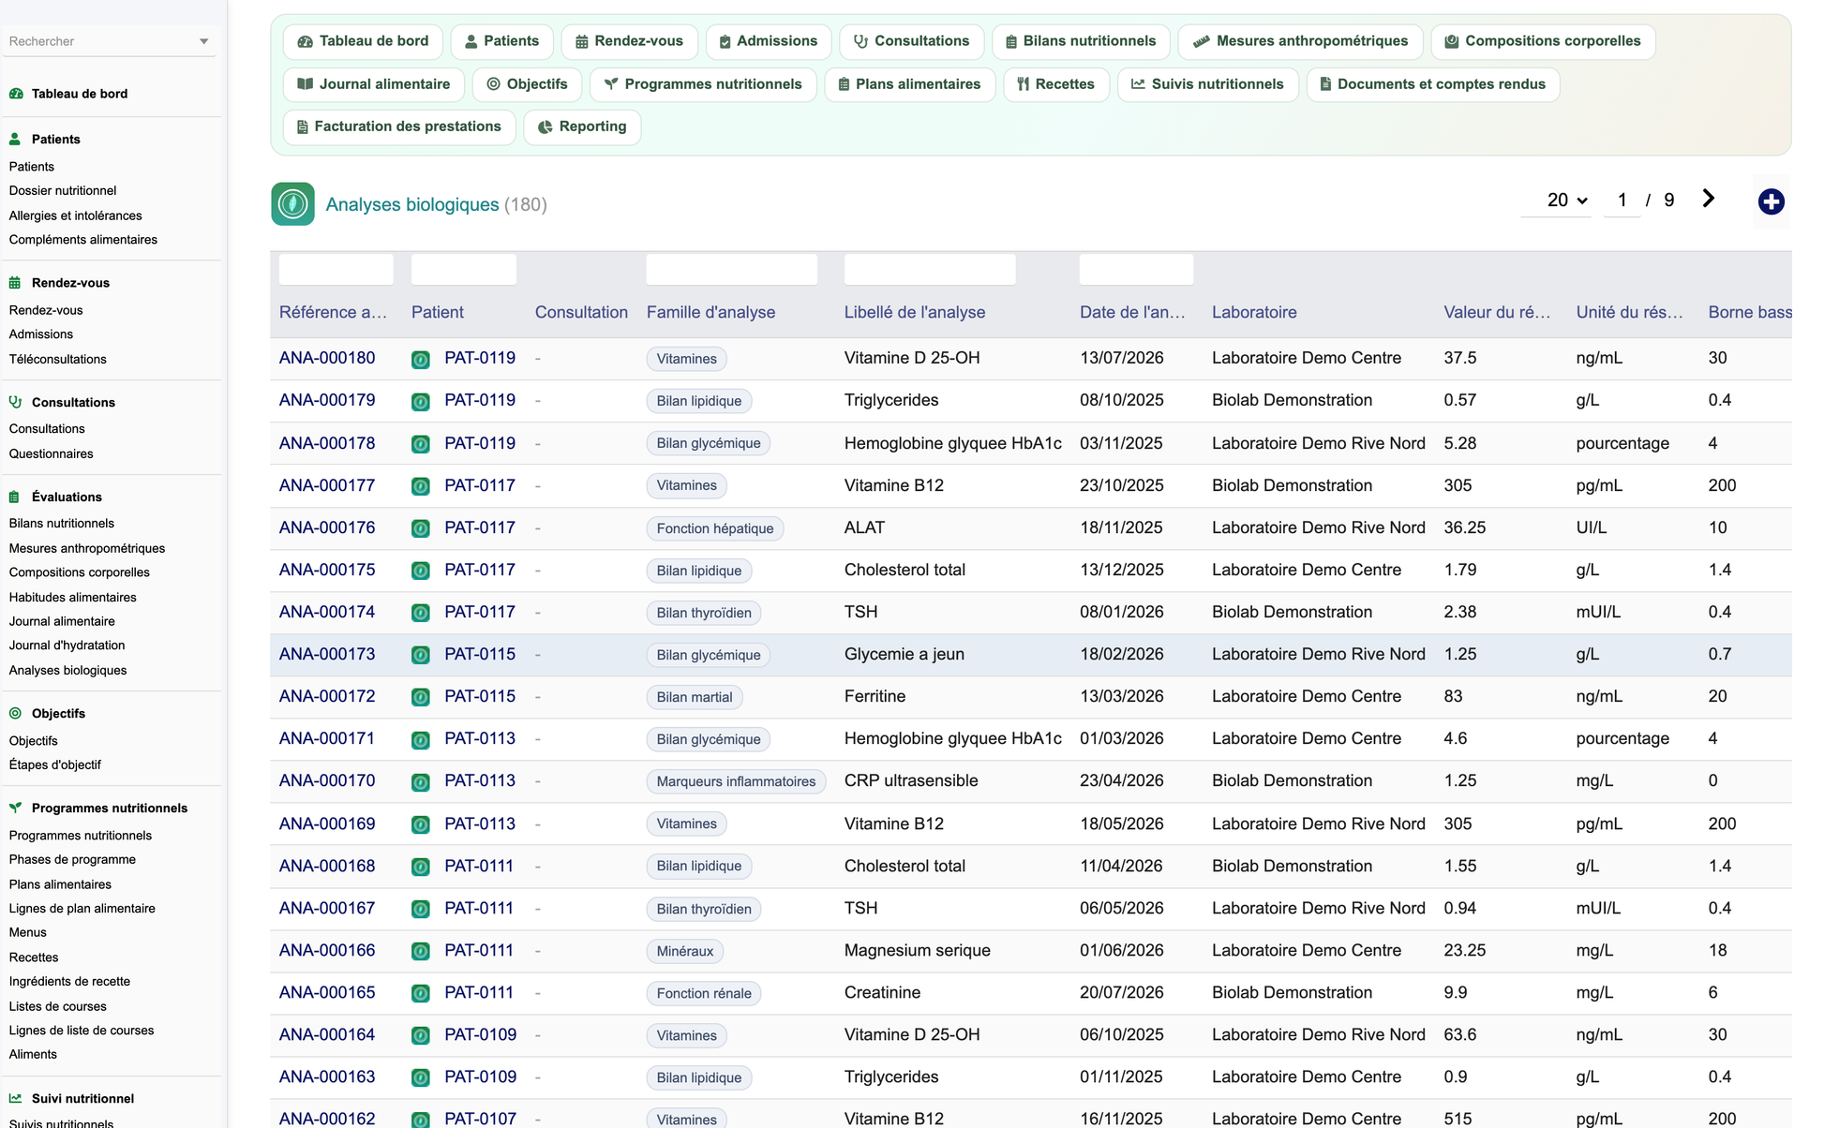
Task: Open Allergies et intolérances in the sidebar
Action: click(75, 215)
